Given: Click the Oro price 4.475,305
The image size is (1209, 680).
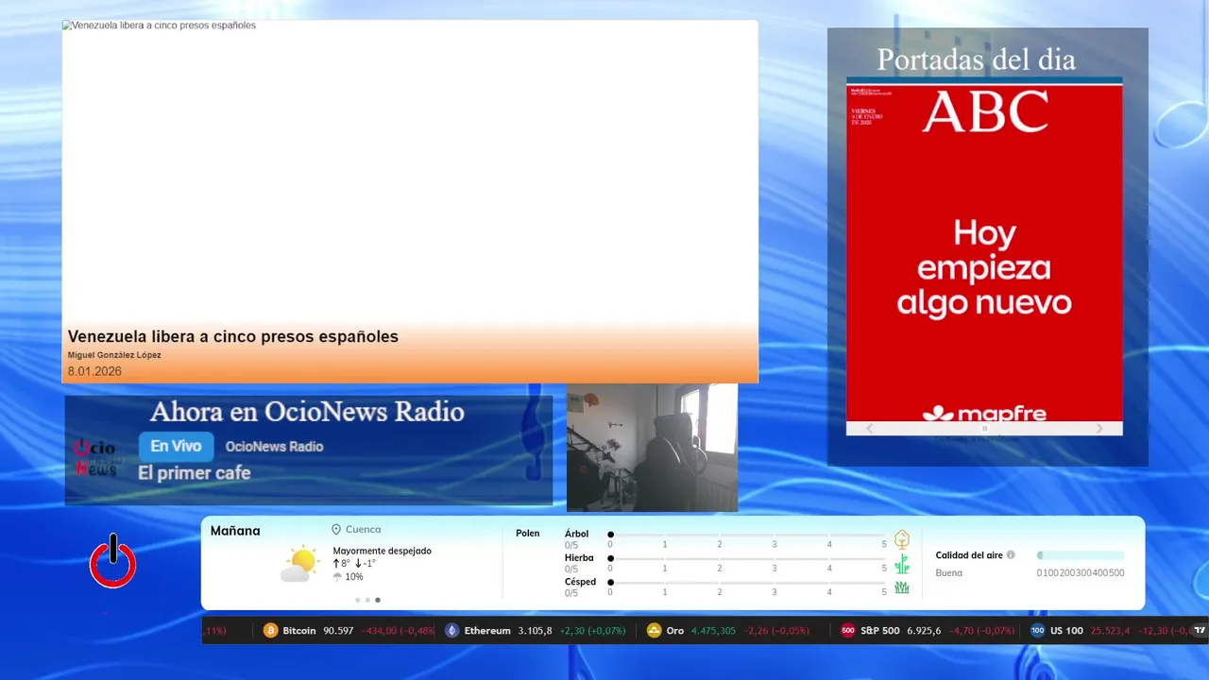Looking at the screenshot, I should [x=713, y=630].
